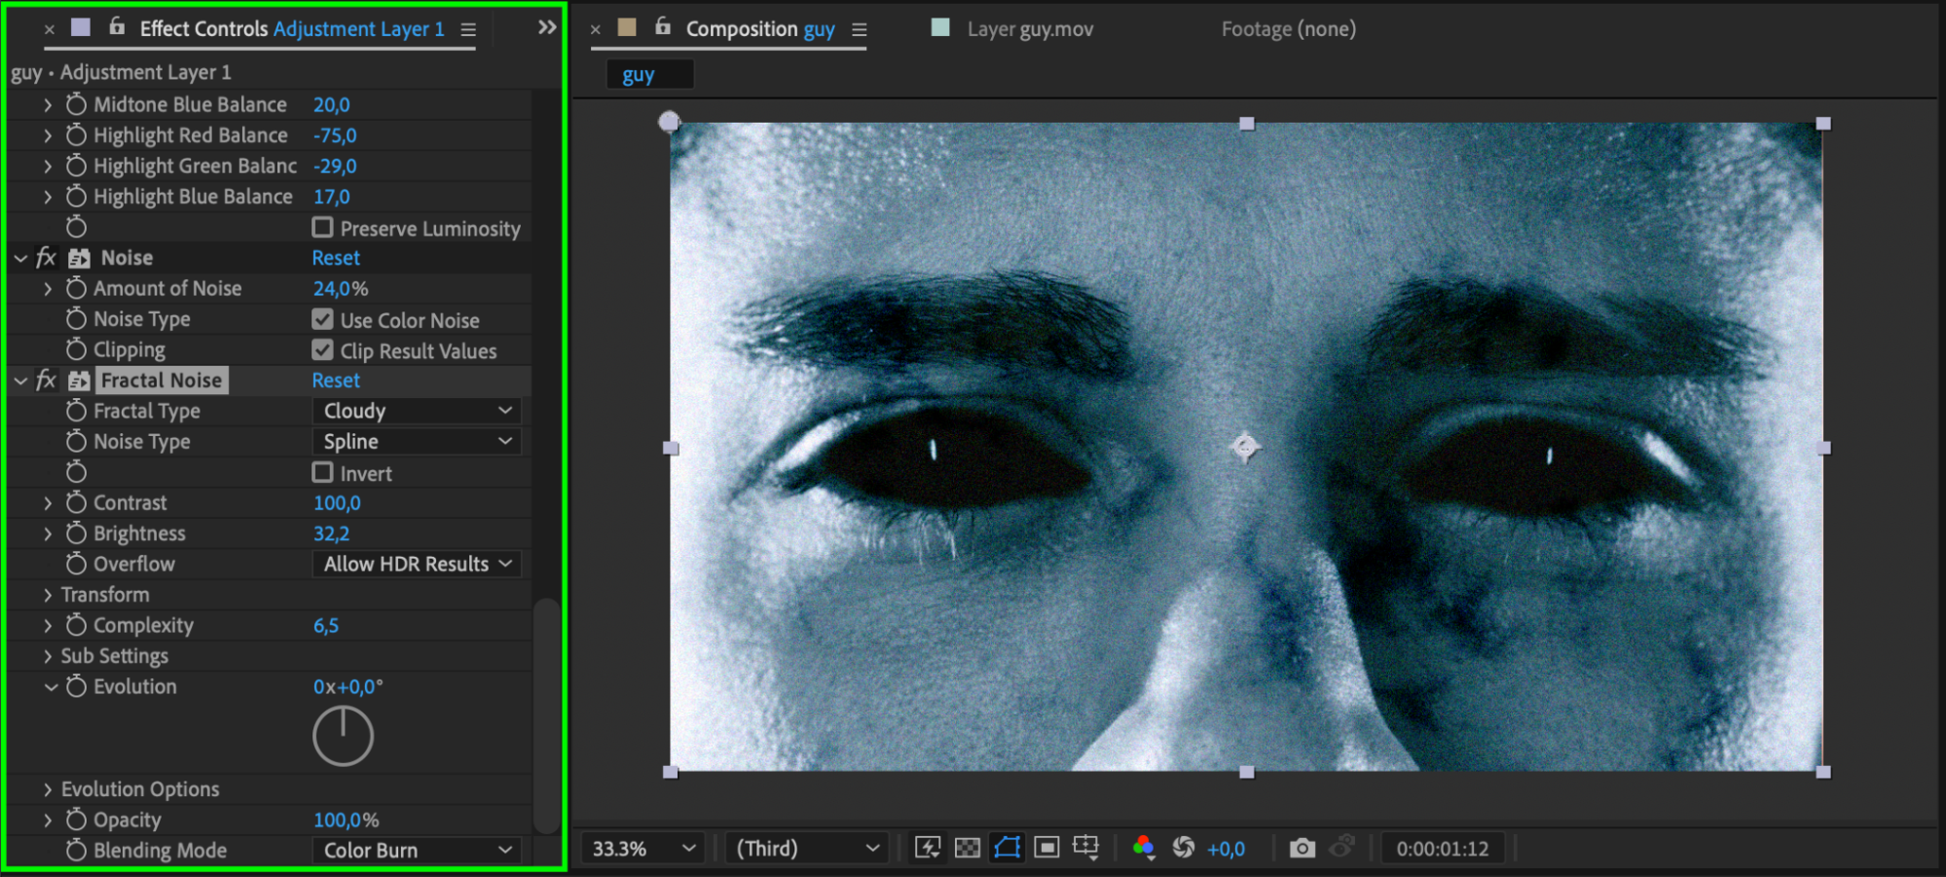Screen dimensions: 1946x877
Task: Enable the Preserve Luminosity checkbox
Action: pyautogui.click(x=322, y=228)
